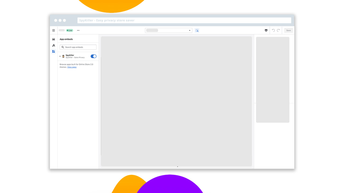
Task: Click the exit theme editor icon
Action: pos(53,30)
